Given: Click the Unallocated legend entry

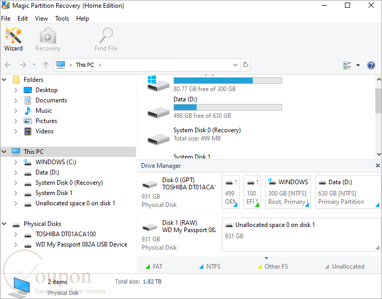Looking at the screenshot, I should click(344, 267).
